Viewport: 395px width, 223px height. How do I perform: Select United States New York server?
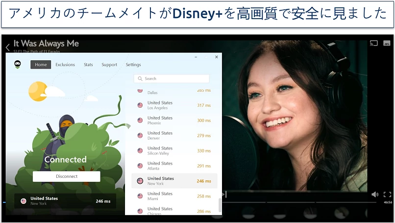coord(174,181)
